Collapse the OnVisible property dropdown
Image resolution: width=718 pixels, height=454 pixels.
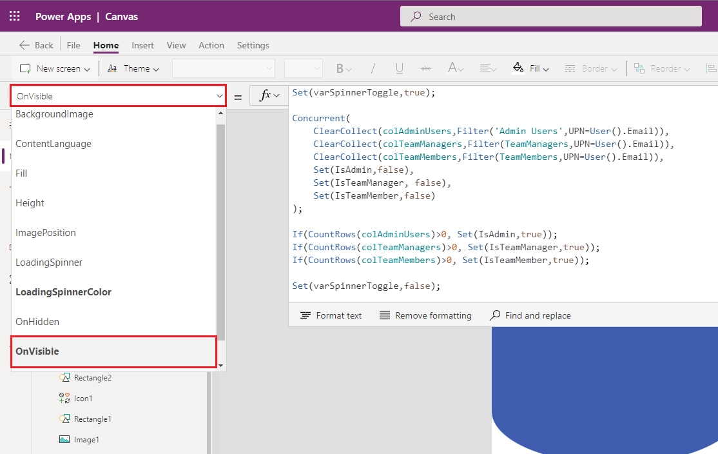pyautogui.click(x=219, y=97)
